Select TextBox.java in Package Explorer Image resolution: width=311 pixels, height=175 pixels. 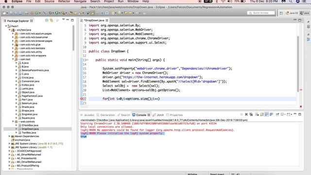(29, 133)
